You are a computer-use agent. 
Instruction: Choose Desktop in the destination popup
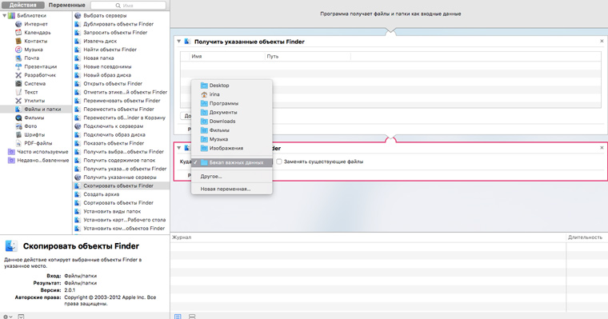(x=231, y=86)
